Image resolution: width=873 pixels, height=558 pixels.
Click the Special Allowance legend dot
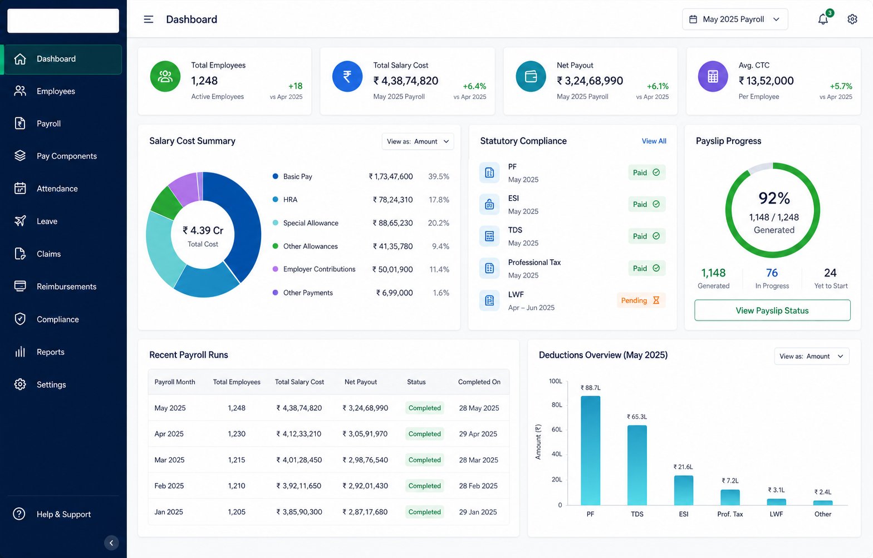(x=275, y=223)
